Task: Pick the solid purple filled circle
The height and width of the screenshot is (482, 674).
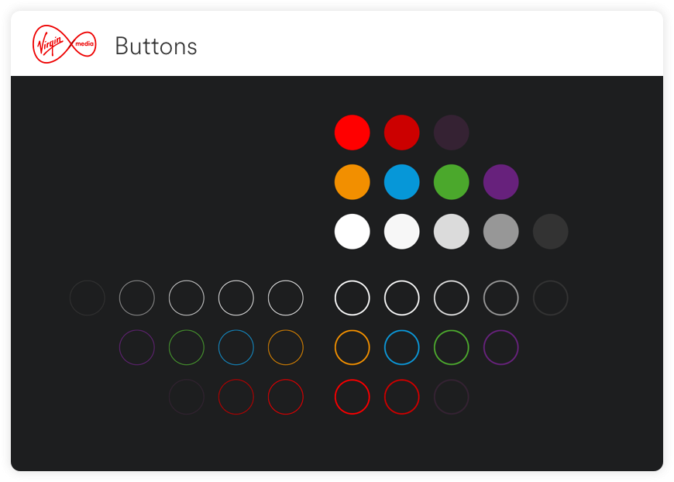Action: click(501, 182)
